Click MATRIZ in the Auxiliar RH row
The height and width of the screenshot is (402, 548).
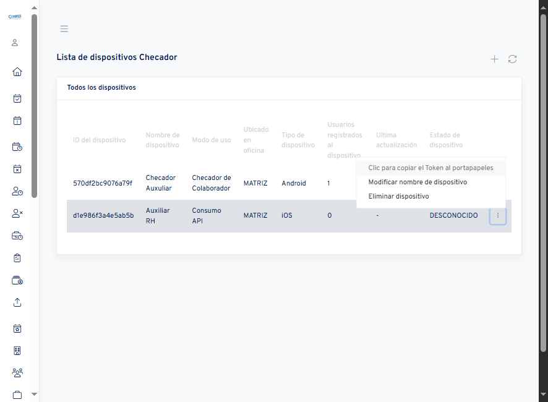tap(255, 215)
